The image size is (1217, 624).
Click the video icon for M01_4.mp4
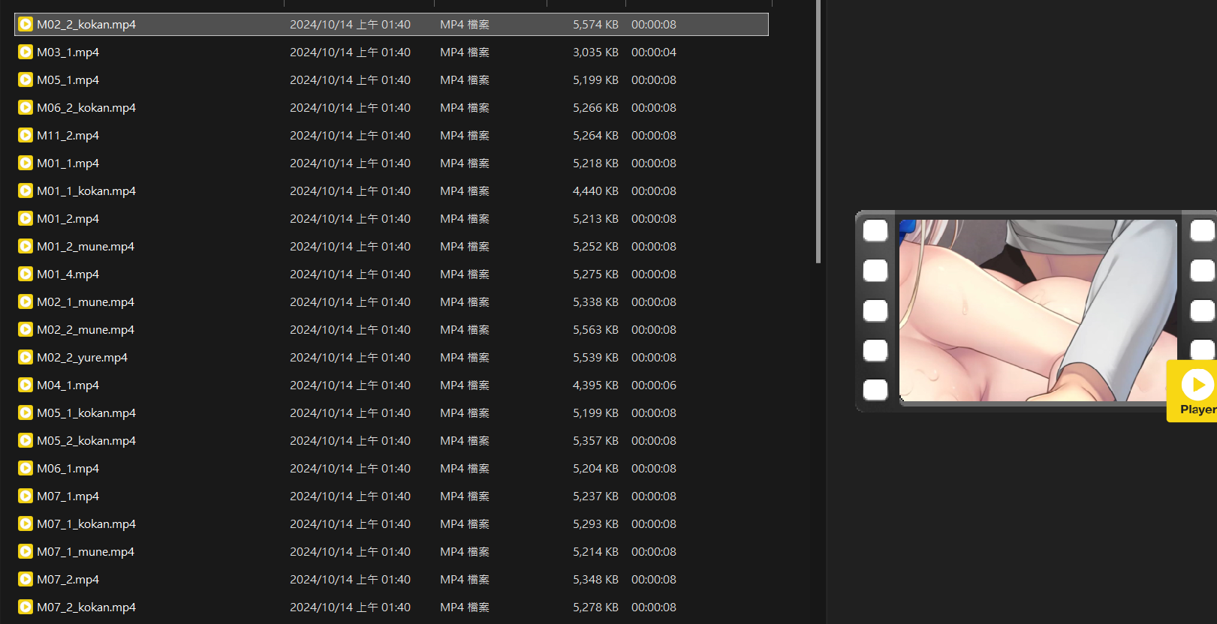(26, 274)
